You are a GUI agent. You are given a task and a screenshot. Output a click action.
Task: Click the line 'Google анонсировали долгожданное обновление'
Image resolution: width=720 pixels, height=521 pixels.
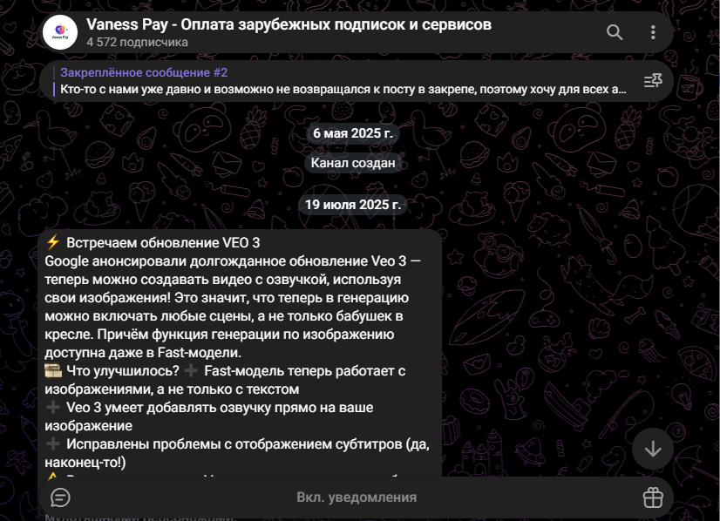[x=233, y=261]
